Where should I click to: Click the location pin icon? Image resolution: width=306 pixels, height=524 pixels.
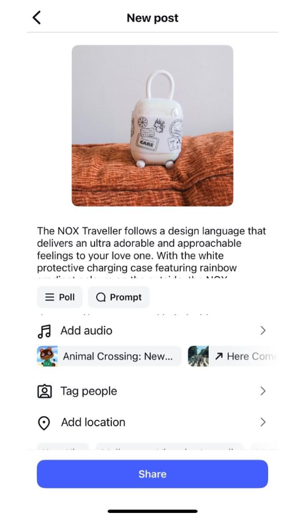[44, 423]
